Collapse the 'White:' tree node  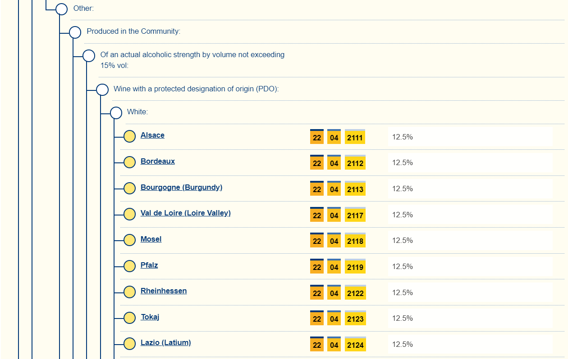[x=116, y=112]
